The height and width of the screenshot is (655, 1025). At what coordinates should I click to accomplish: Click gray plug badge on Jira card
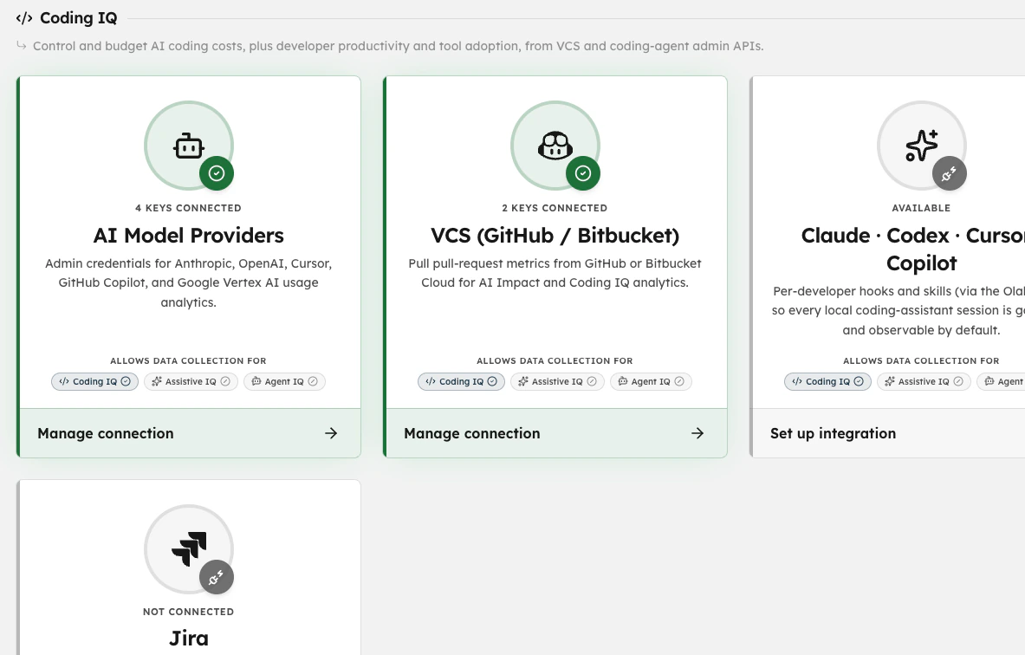click(x=217, y=577)
